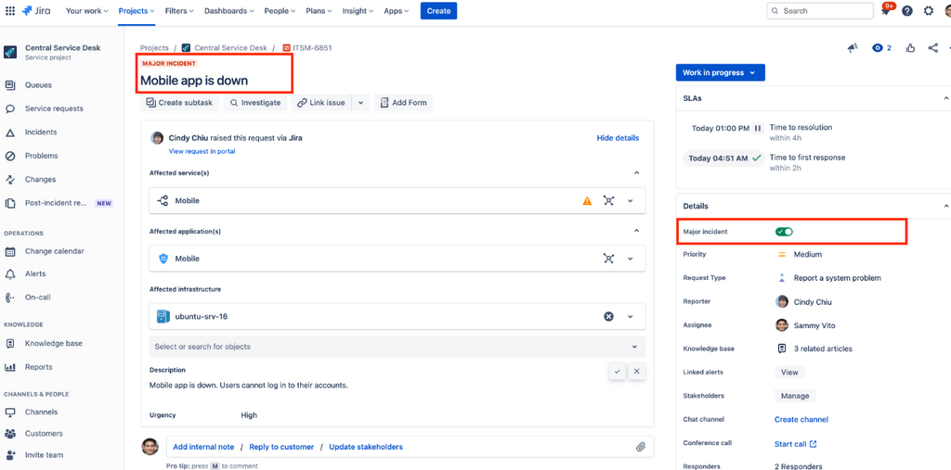Click Hide details link
This screenshot has width=951, height=470.
coord(618,138)
